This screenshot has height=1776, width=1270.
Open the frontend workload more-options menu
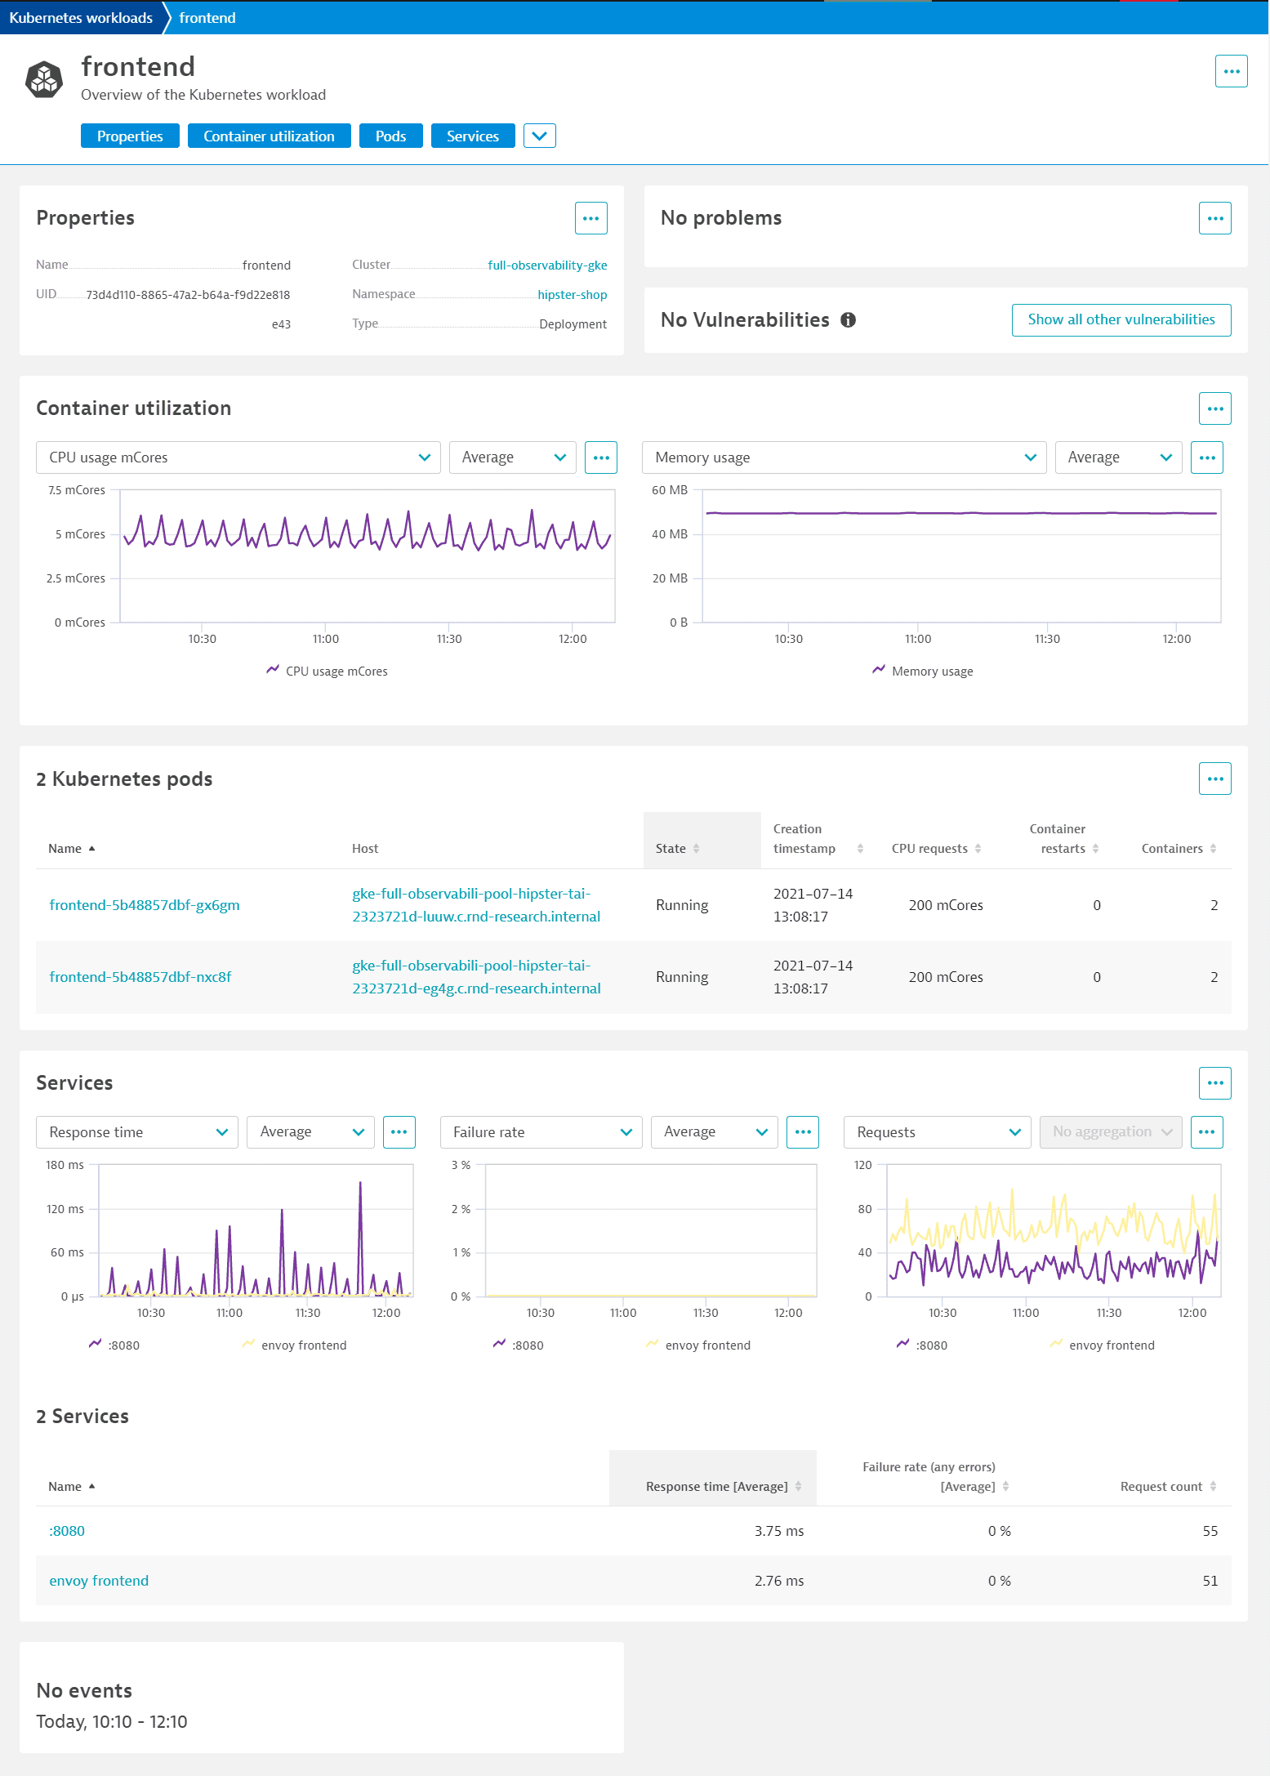click(1231, 71)
